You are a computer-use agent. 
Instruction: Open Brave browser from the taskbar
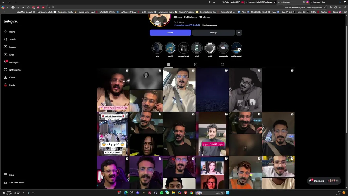(185, 193)
